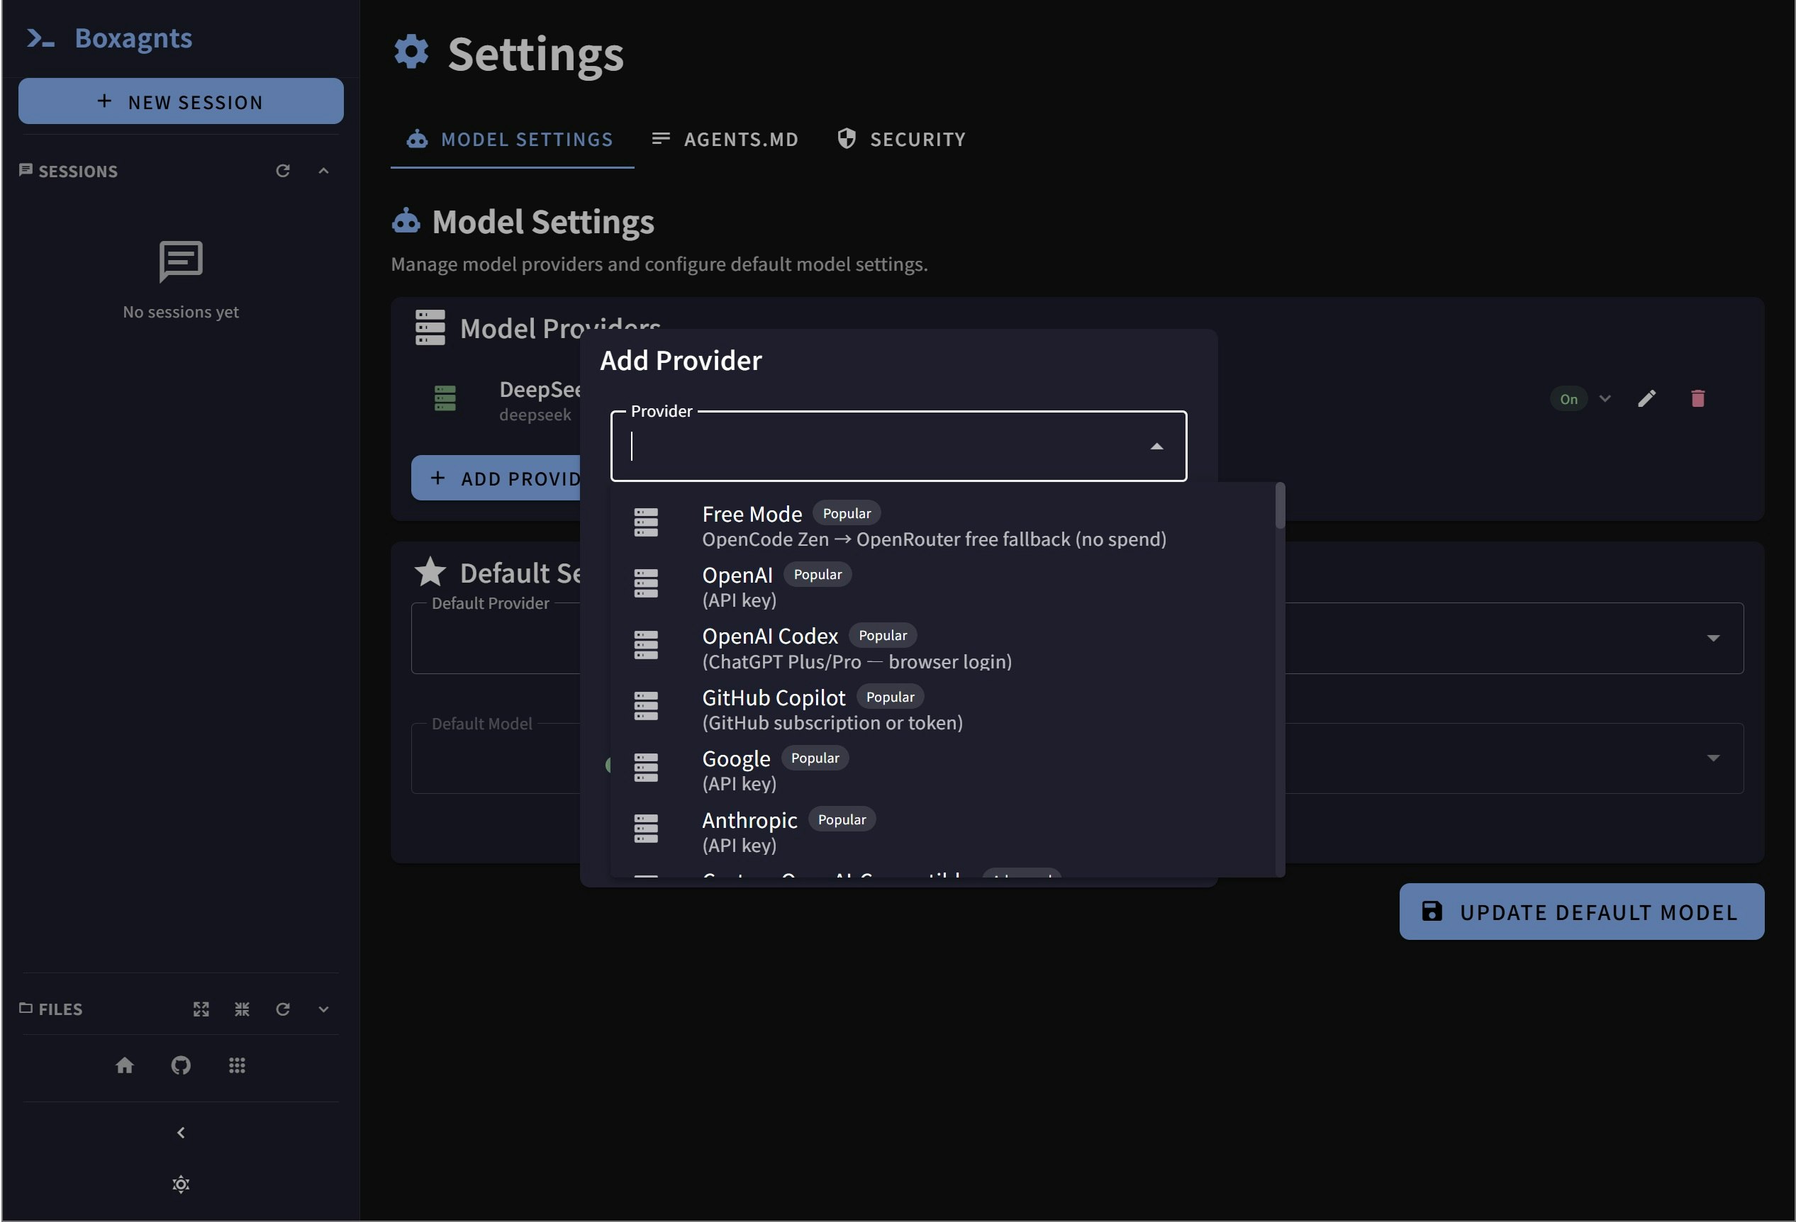Click the Model Providers server icon
The image size is (1796, 1222).
[x=430, y=327]
